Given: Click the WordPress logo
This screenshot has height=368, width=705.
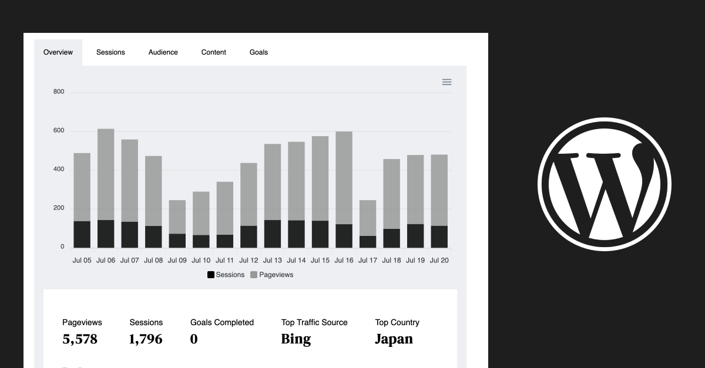Looking at the screenshot, I should pos(604,184).
